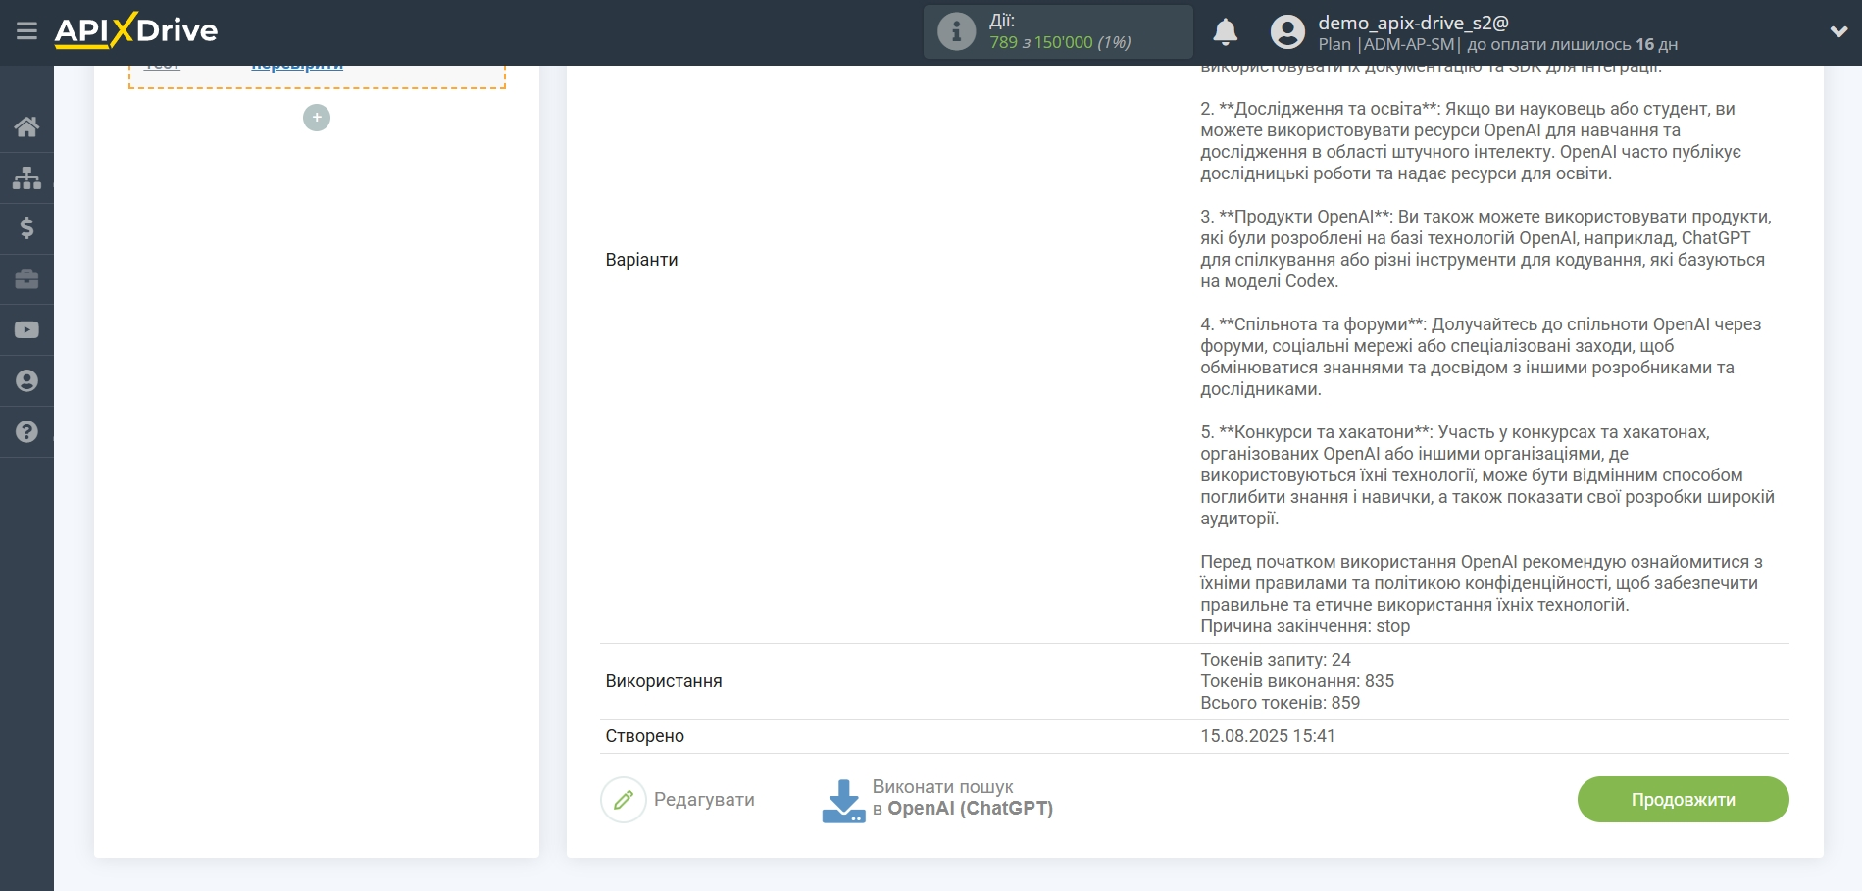
Task: Click Причина закінчення: stop
Action: point(1304,626)
